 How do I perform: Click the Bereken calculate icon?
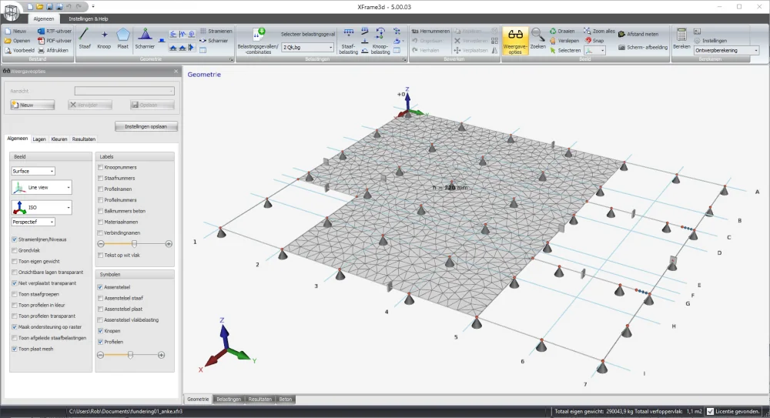[x=681, y=38]
